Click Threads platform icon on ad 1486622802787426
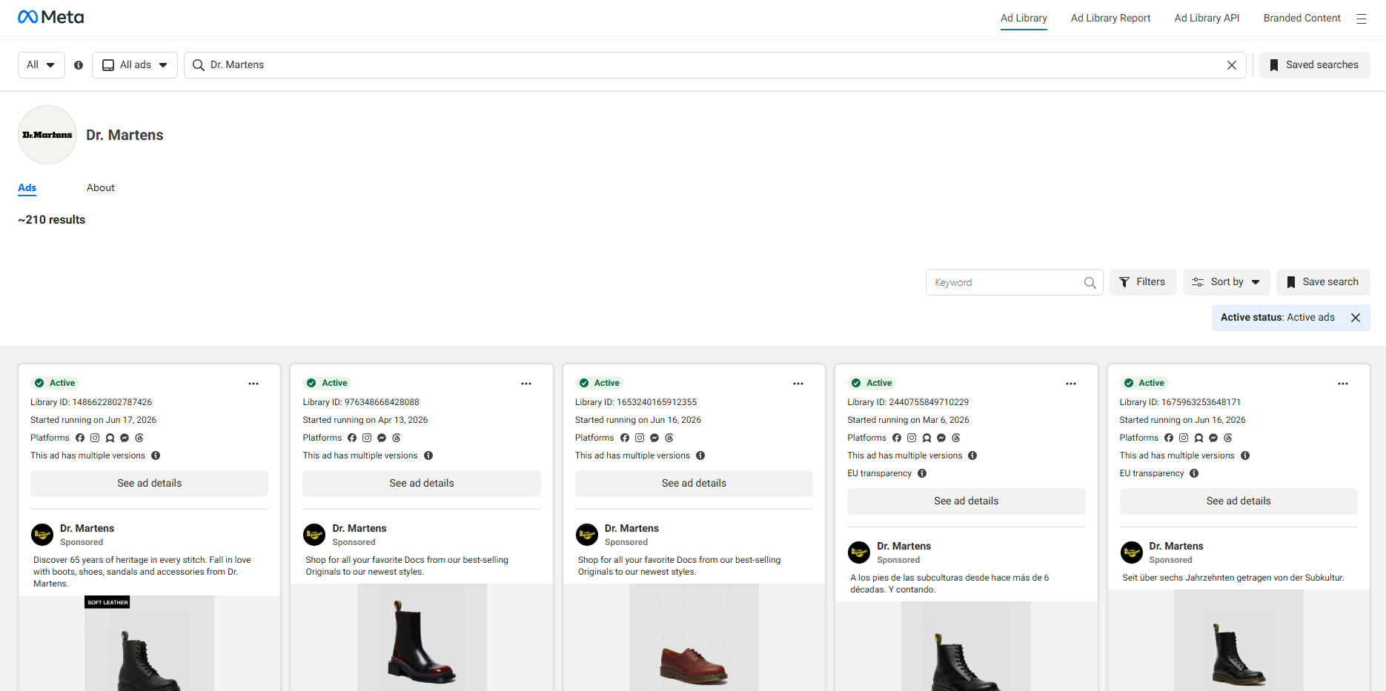This screenshot has height=691, width=1386. (x=139, y=438)
